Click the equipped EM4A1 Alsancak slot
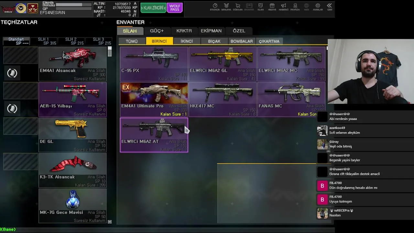Image resolution: width=414 pixels, height=233 pixels. coord(72,64)
